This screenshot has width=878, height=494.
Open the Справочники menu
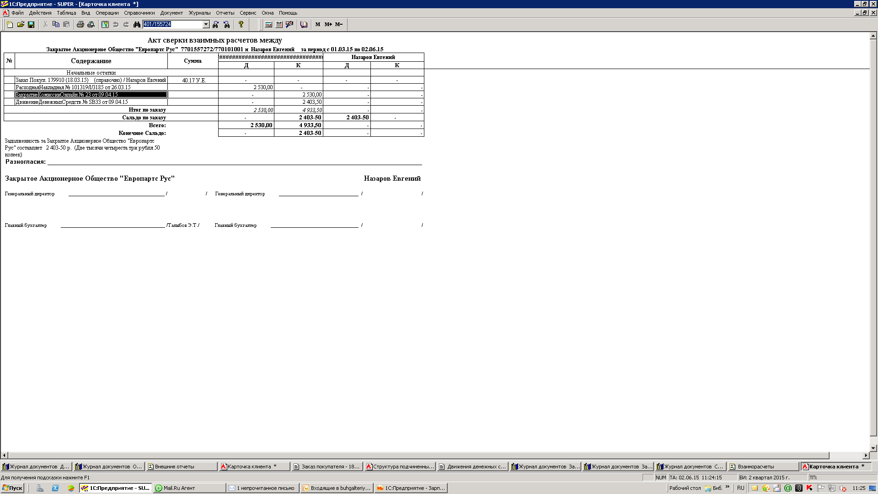coord(139,13)
